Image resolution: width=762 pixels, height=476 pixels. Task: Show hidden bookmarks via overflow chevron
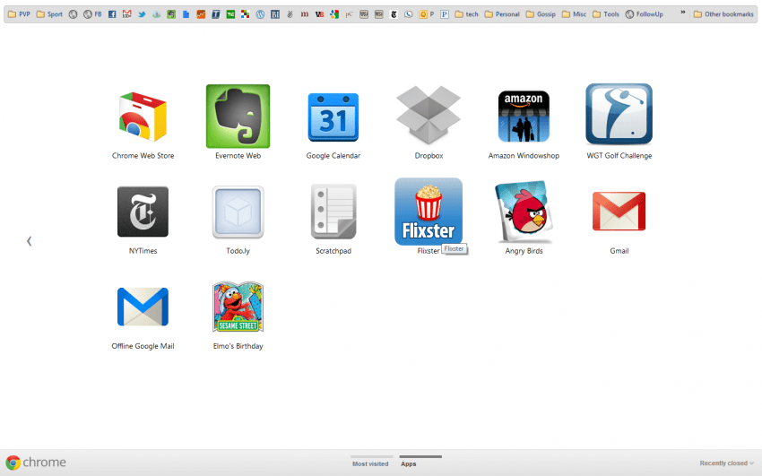[x=683, y=13]
